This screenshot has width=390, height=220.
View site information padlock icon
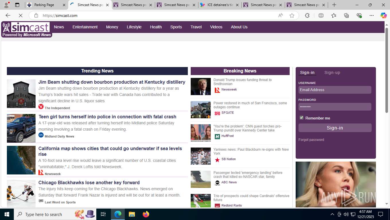[x=36, y=15]
